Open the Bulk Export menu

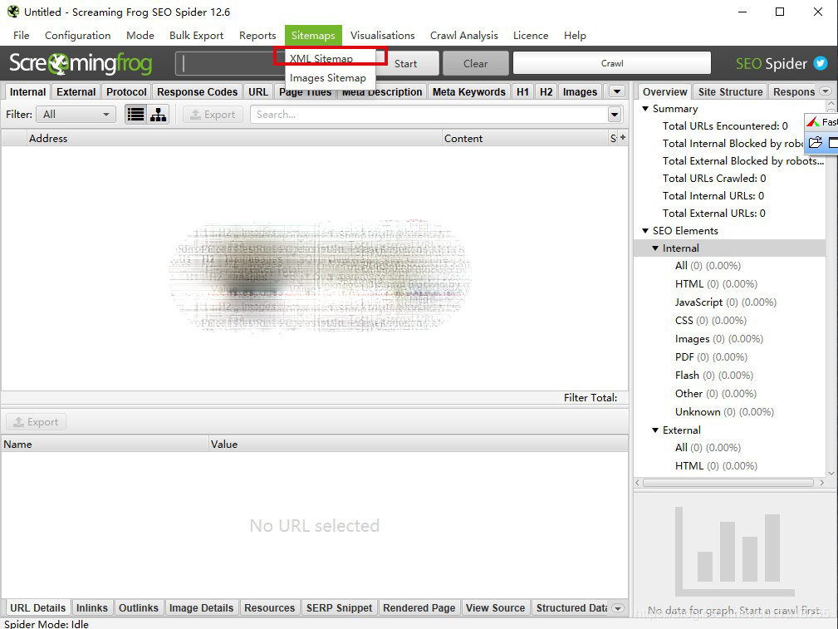pos(196,35)
